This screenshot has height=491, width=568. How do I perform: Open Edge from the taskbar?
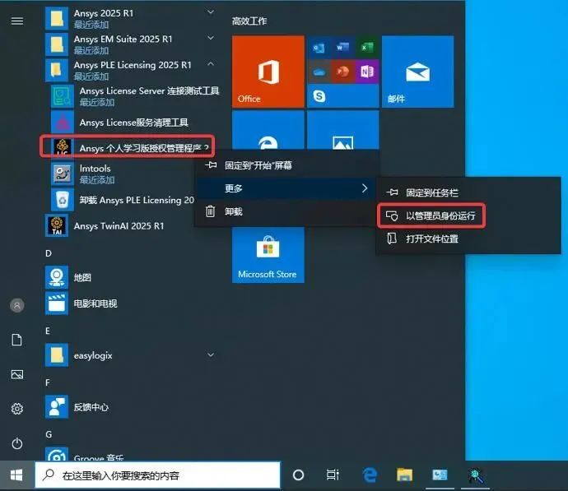pyautogui.click(x=370, y=475)
